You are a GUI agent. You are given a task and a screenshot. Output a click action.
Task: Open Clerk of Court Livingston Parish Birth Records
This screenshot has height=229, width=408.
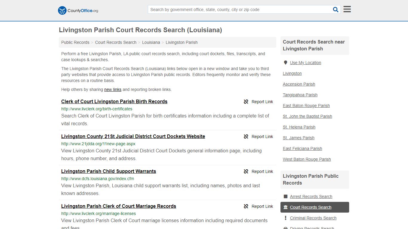pyautogui.click(x=114, y=101)
